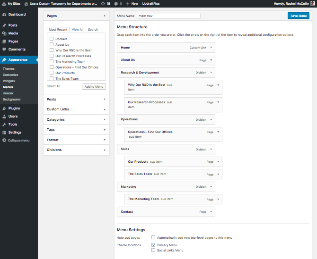The width and height of the screenshot is (317, 259).
Task: Collapse the Pages metabox
Action: [x=105, y=16]
